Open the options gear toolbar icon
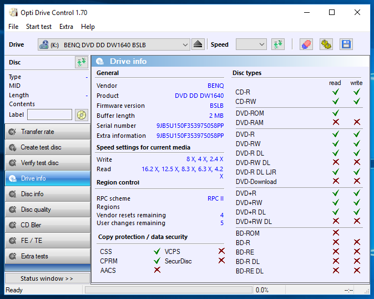 tap(326, 44)
